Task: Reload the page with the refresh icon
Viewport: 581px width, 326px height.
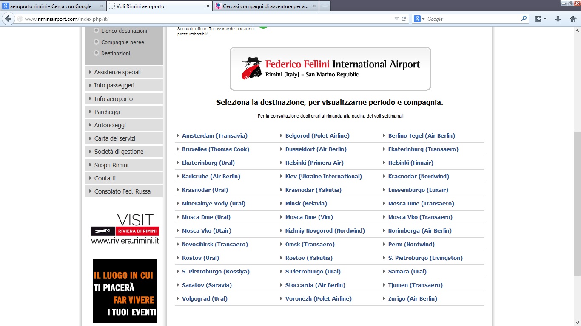Action: (404, 19)
